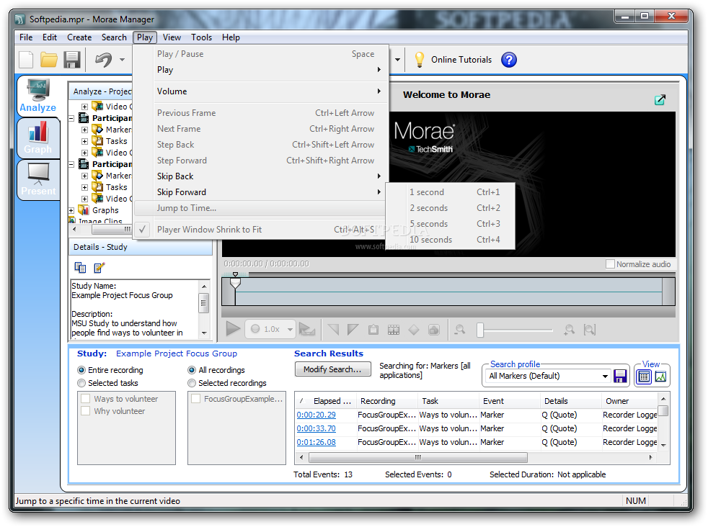This screenshot has height=527, width=708.
Task: Click the Undo arrow icon
Action: pyautogui.click(x=103, y=60)
